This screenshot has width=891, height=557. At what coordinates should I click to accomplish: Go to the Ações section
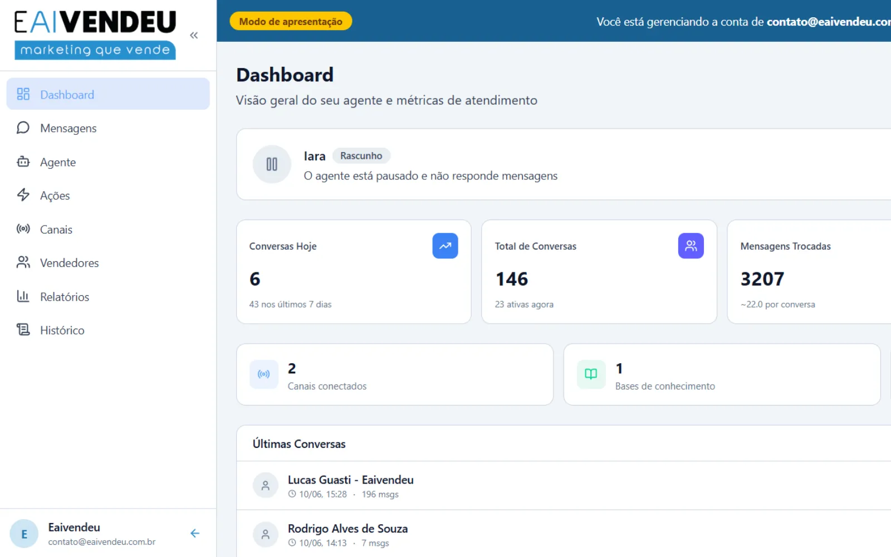click(108, 196)
